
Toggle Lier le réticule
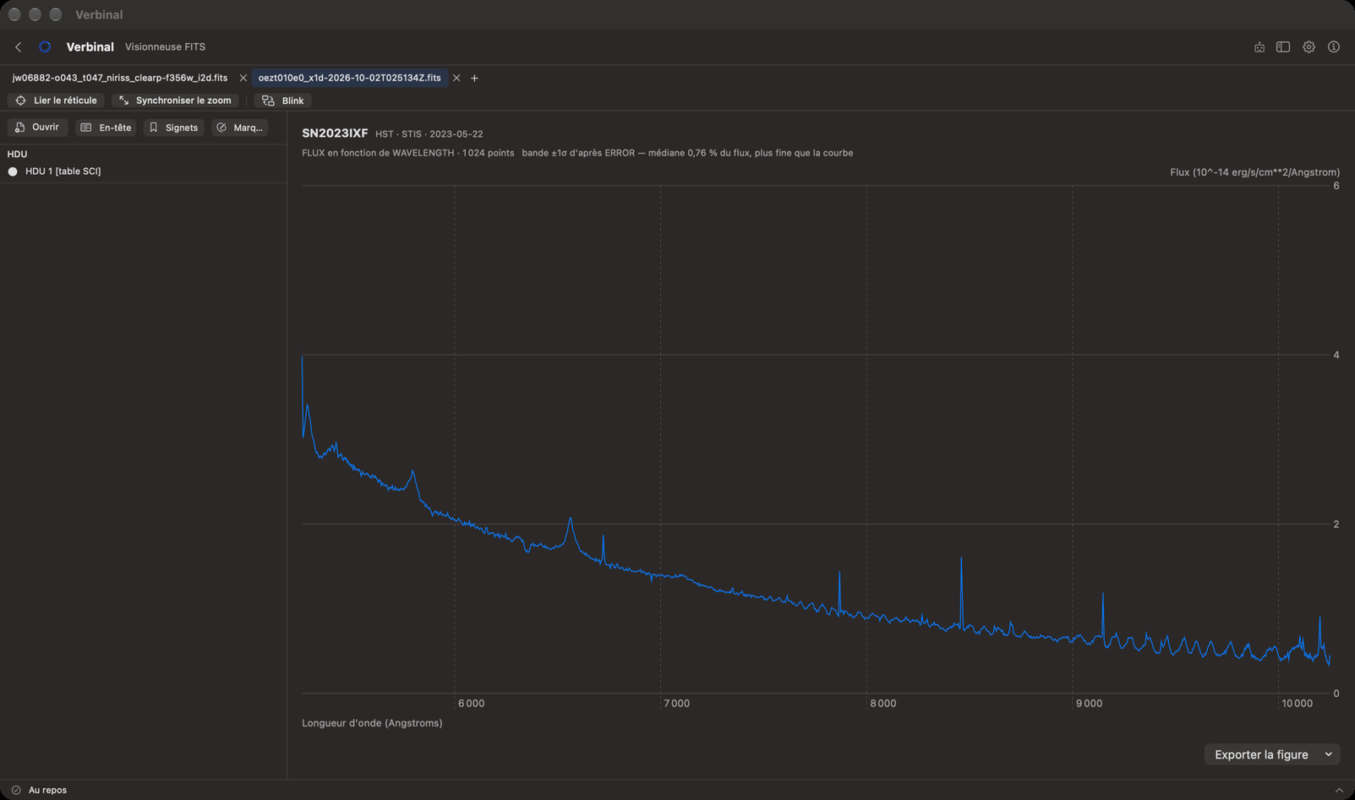coord(57,101)
